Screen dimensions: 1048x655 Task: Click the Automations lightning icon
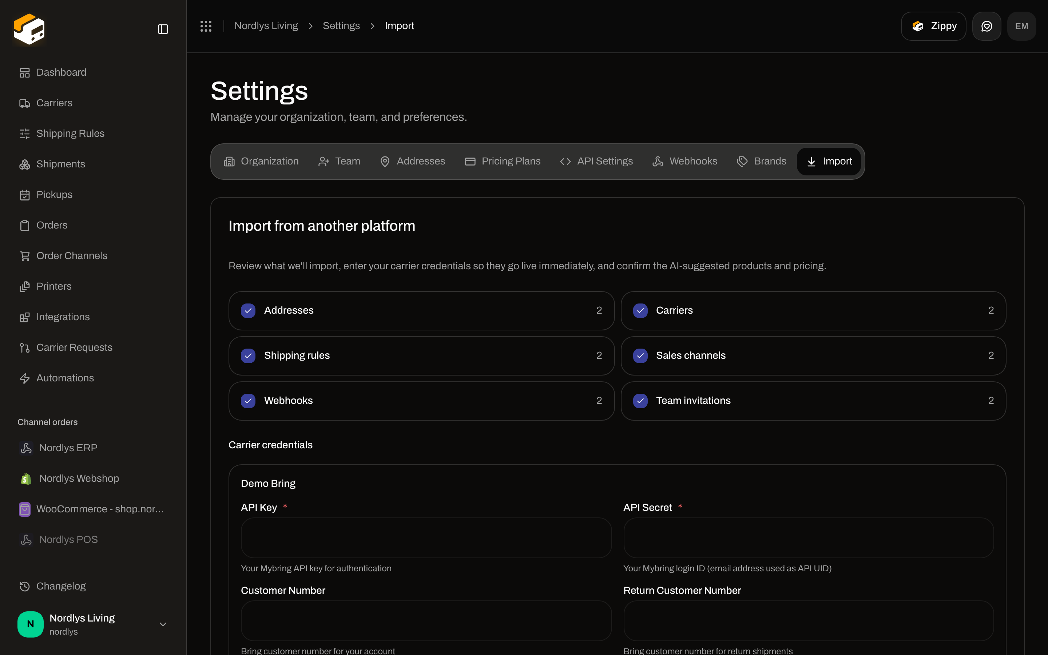[x=25, y=378]
